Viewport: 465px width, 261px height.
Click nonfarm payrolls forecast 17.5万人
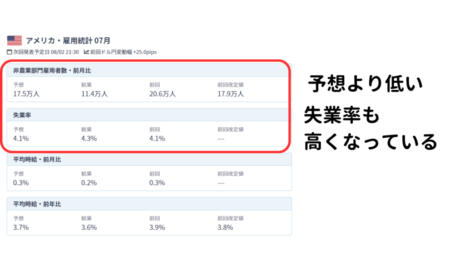click(x=26, y=94)
